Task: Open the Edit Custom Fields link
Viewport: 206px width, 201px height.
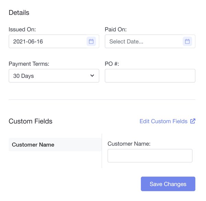Action: [x=163, y=121]
